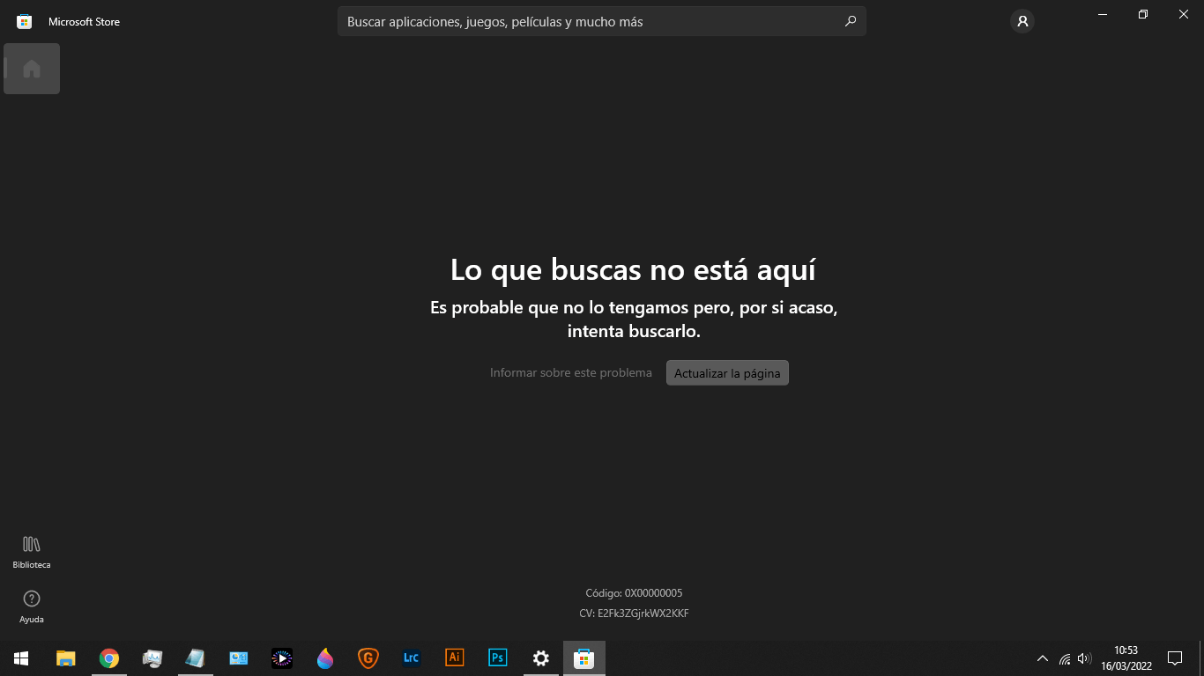Focus the Buscar aplicaciones search field

click(602, 21)
